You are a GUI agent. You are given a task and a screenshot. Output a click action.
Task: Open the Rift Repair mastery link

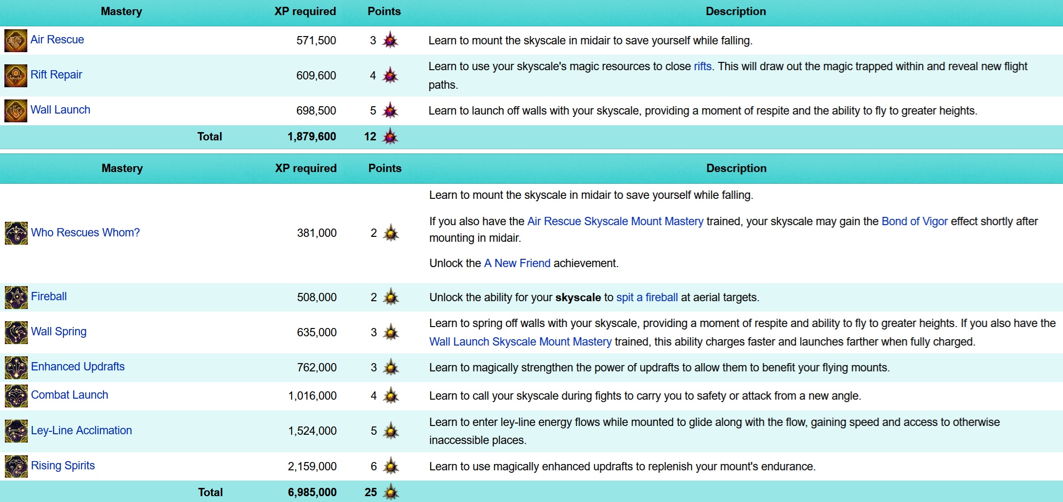56,75
